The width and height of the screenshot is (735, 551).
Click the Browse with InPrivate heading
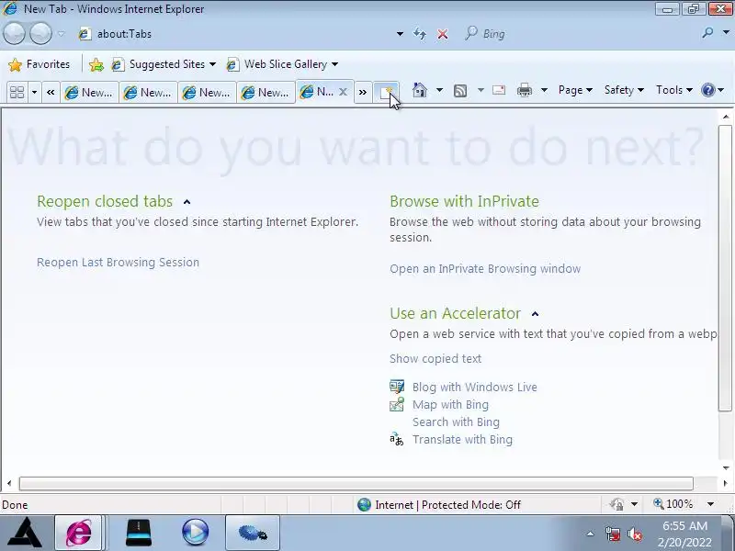[x=464, y=201]
